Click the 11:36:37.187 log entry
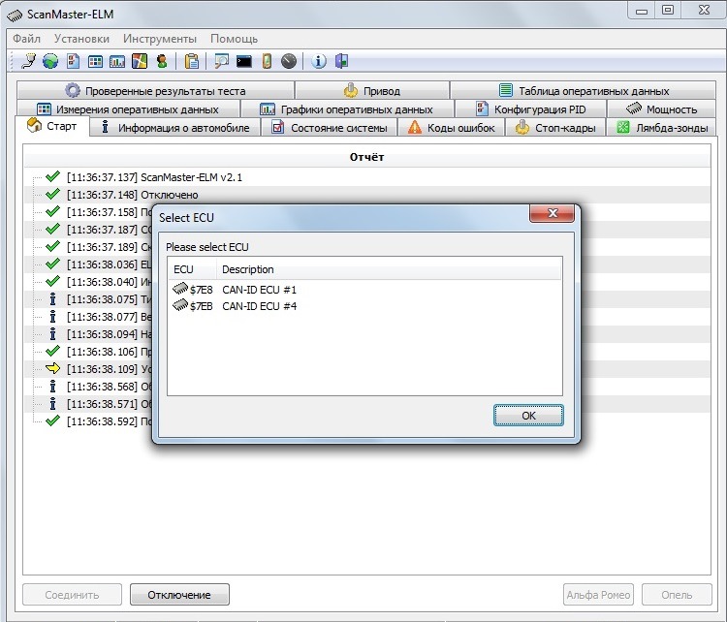Image resolution: width=727 pixels, height=622 pixels. coord(109,230)
